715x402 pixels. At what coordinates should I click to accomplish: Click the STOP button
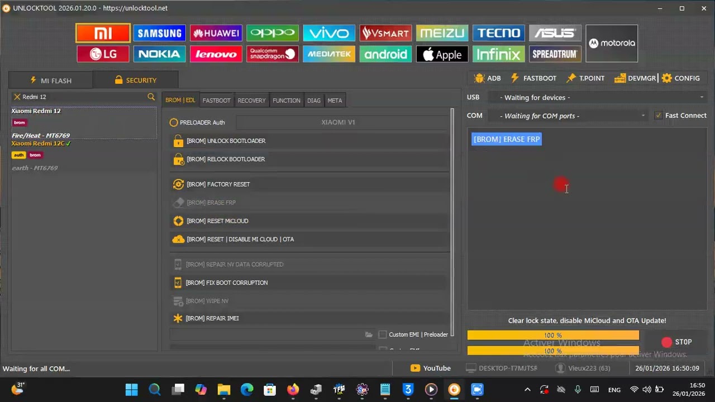click(x=676, y=342)
